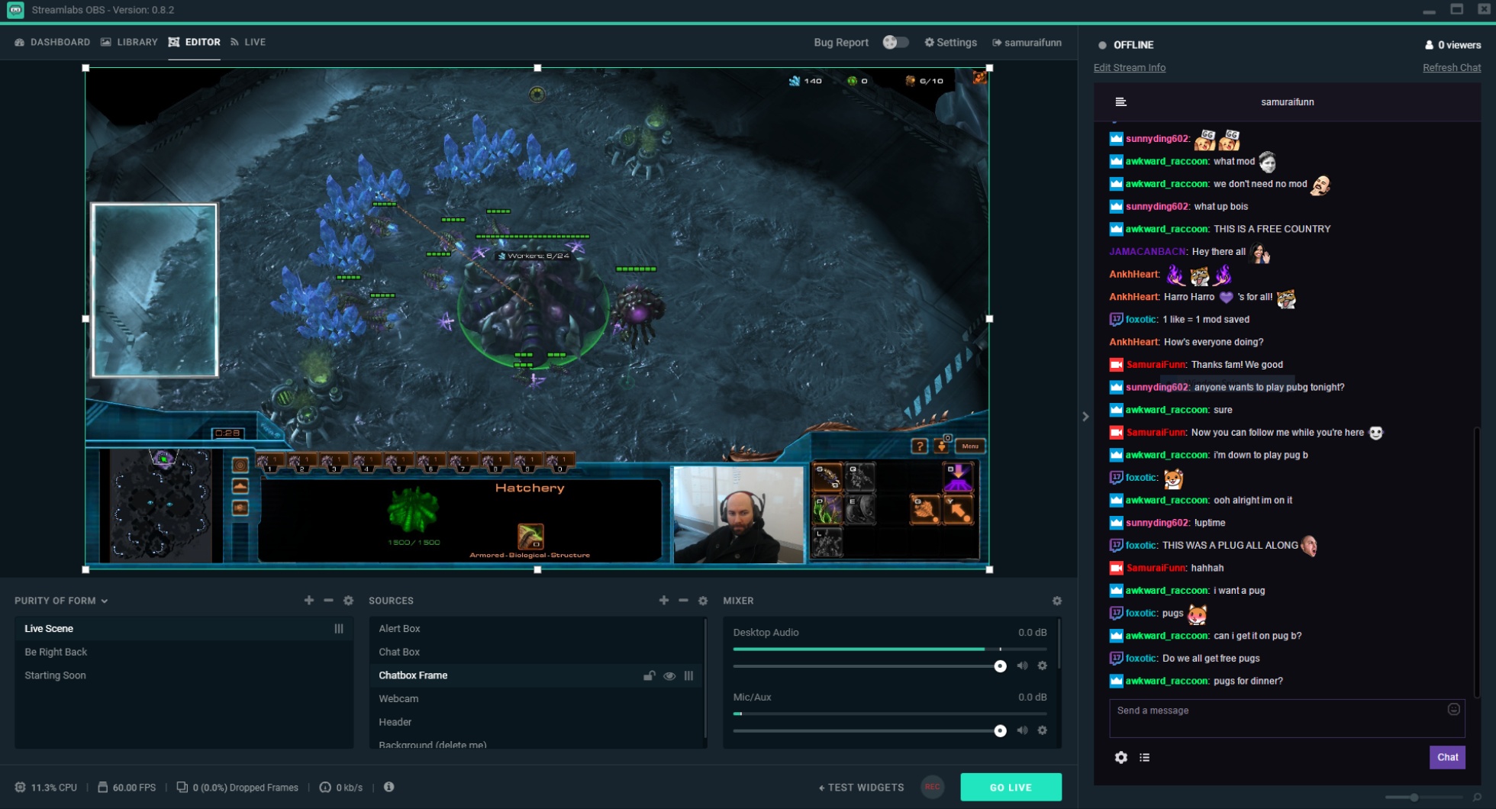Remove the selected source using the minus icon
This screenshot has width=1496, height=809.
pyautogui.click(x=682, y=601)
